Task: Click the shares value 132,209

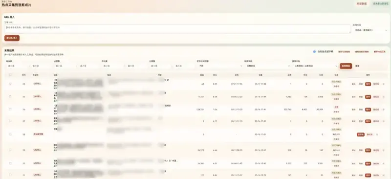Action: (x=319, y=110)
